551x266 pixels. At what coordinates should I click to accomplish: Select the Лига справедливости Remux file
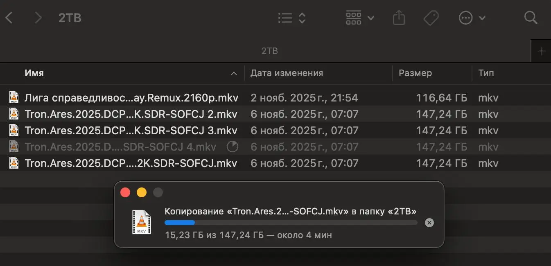point(131,98)
